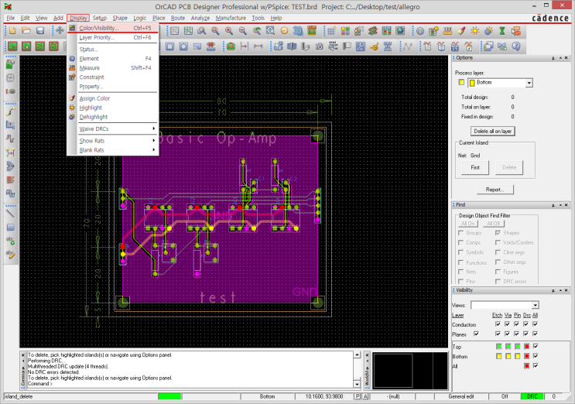Uncheck the All checkbox for Top layer
This screenshot has height=404, width=575.
[x=535, y=346]
